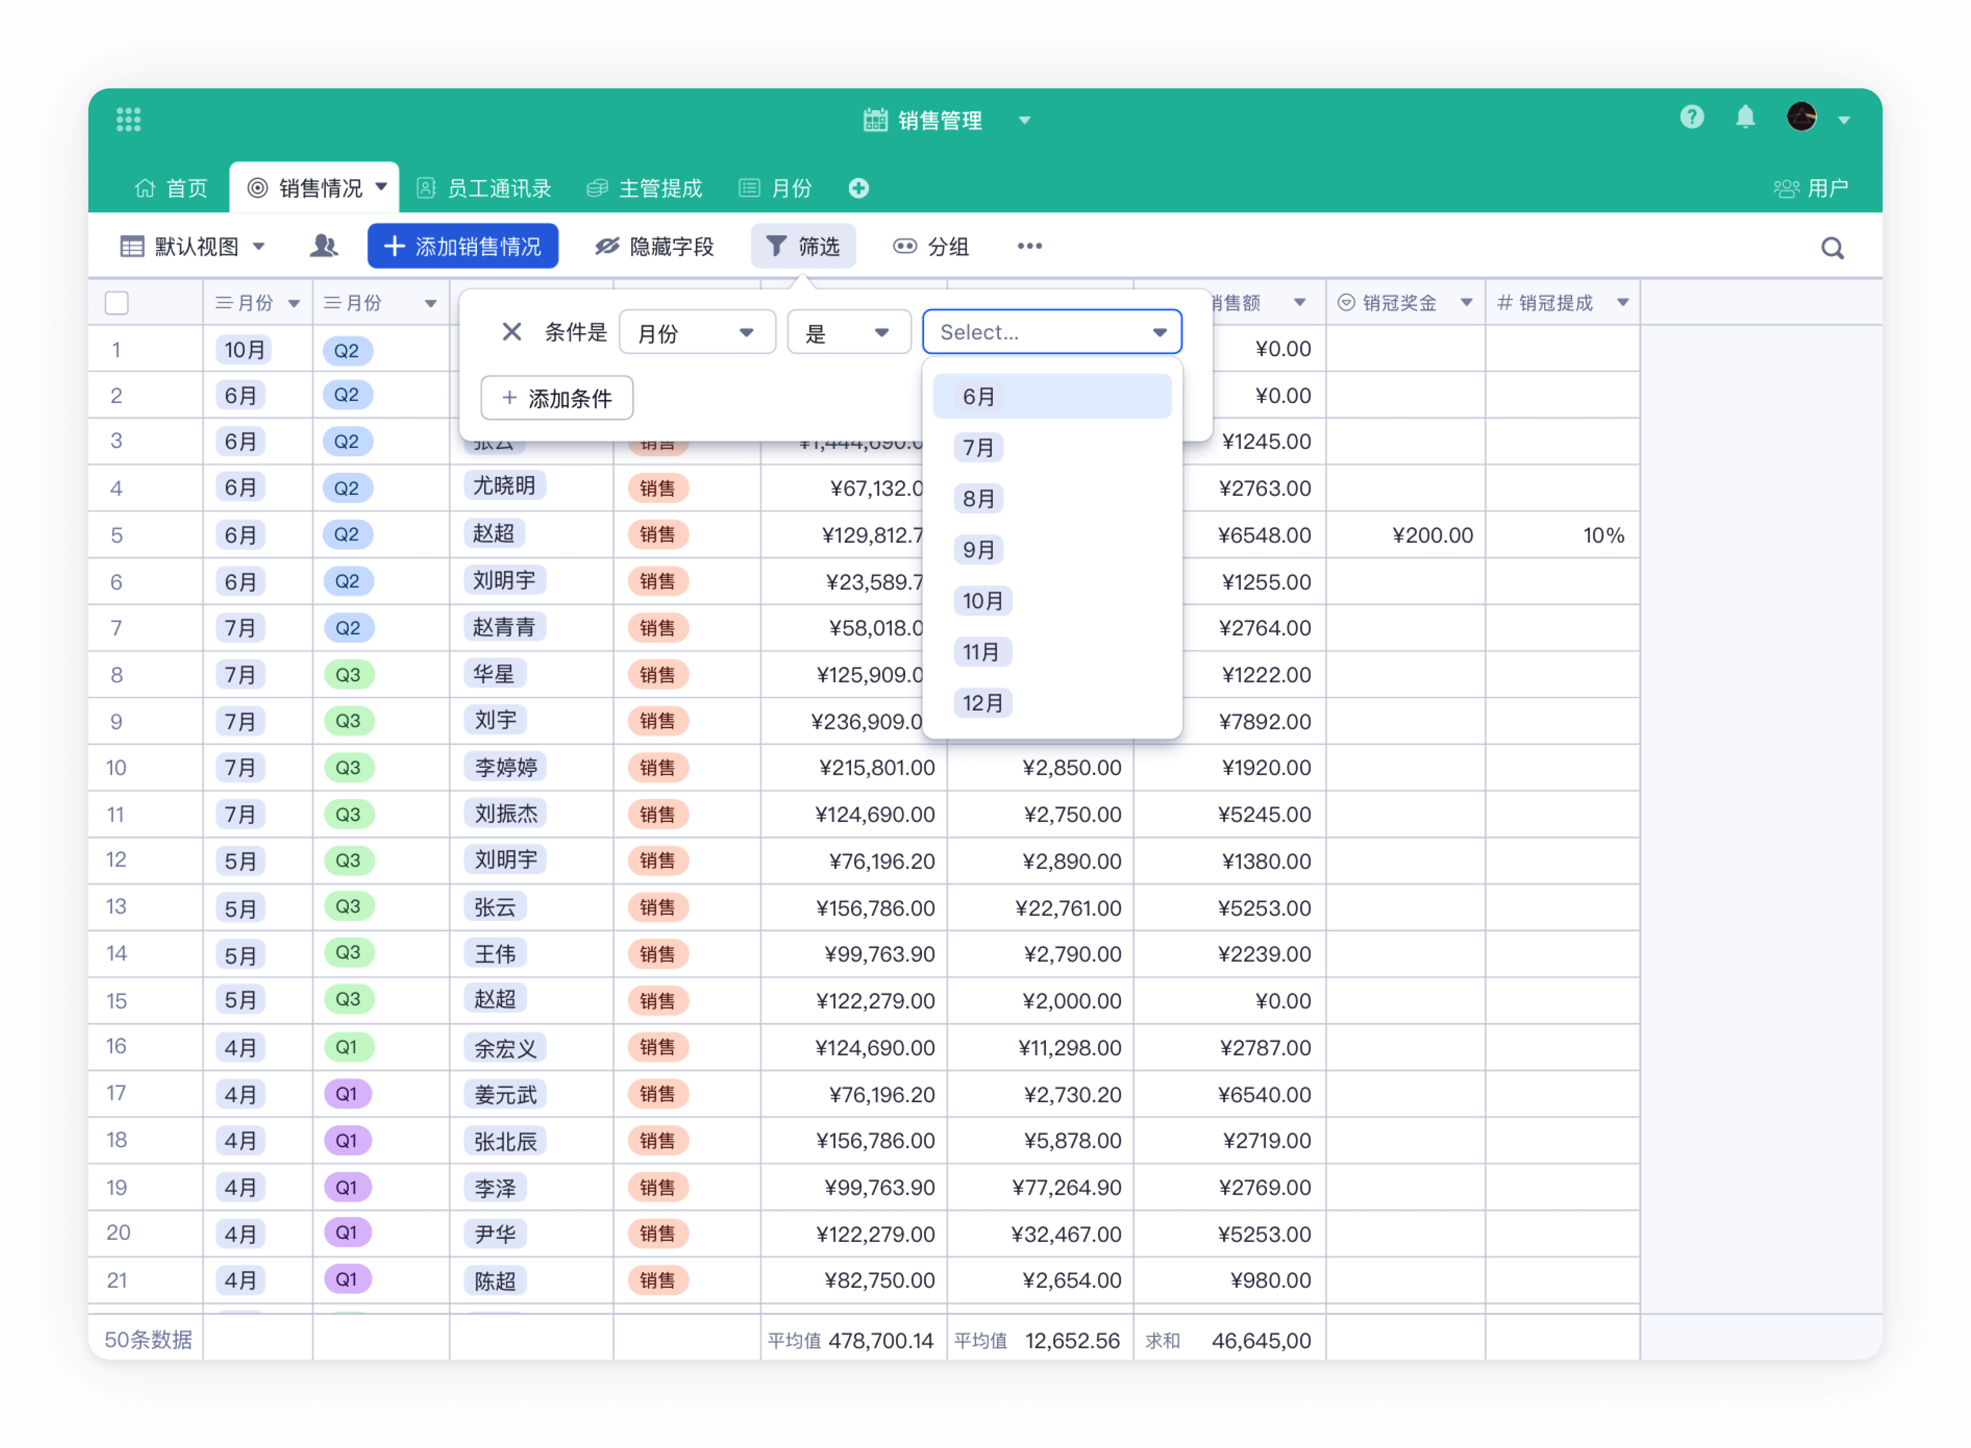
Task: Open the 月份 tab
Action: [x=775, y=188]
